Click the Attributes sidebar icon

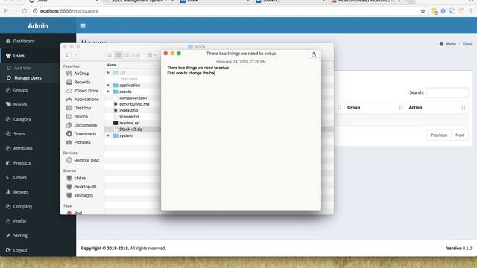[x=8, y=148]
